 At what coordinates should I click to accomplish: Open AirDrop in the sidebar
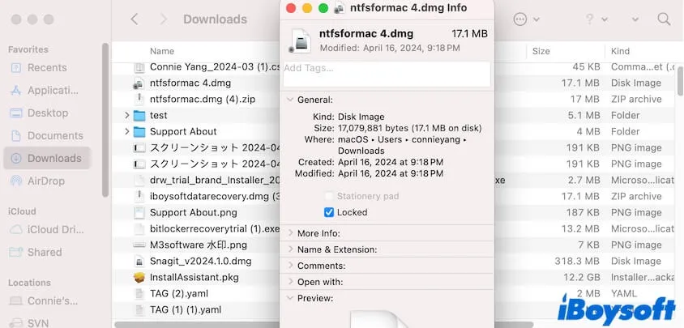(x=47, y=181)
